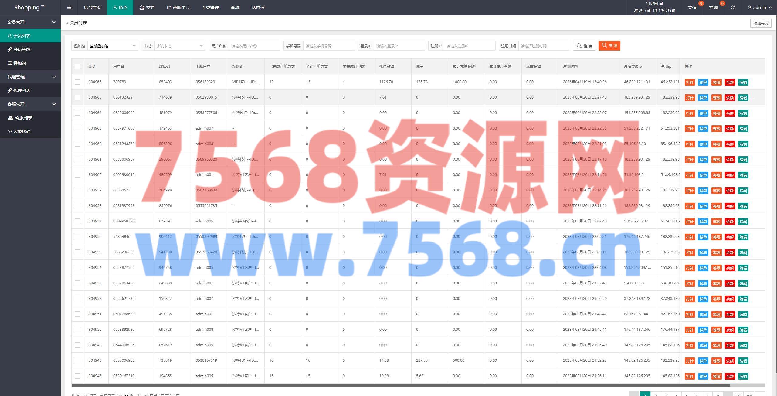
Task: Toggle the select-all header checkbox
Action: (x=78, y=66)
